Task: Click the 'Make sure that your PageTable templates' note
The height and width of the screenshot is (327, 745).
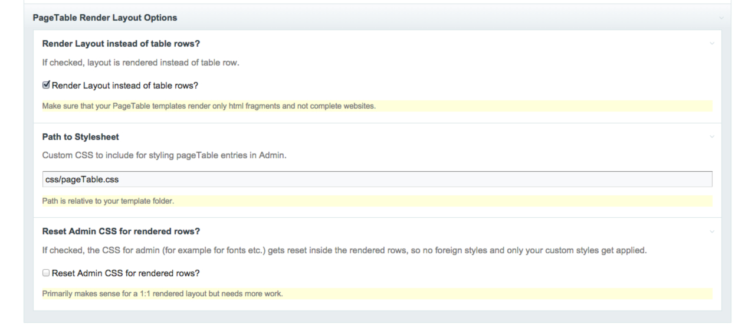Action: (209, 106)
